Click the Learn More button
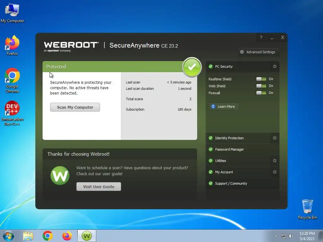 [x=224, y=107]
